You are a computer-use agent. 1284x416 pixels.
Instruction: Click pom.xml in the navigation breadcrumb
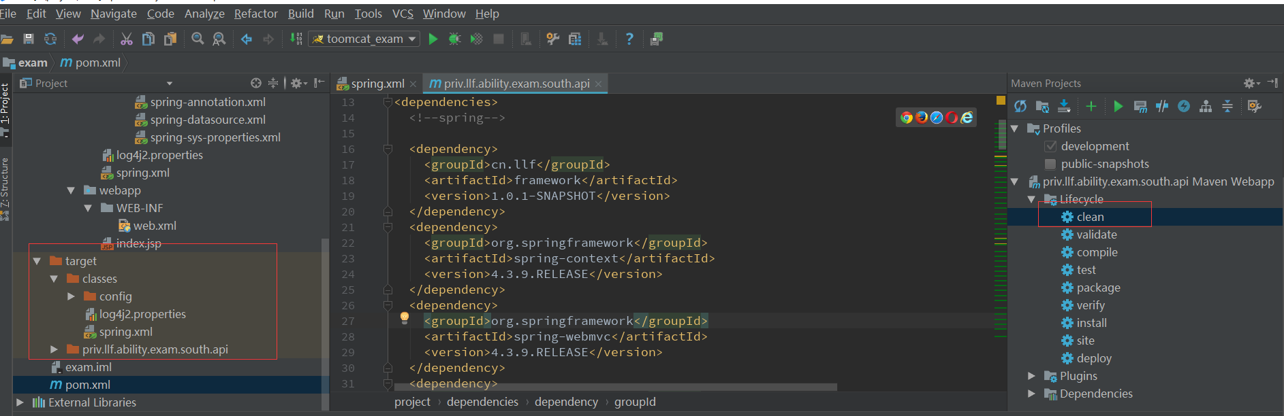91,63
